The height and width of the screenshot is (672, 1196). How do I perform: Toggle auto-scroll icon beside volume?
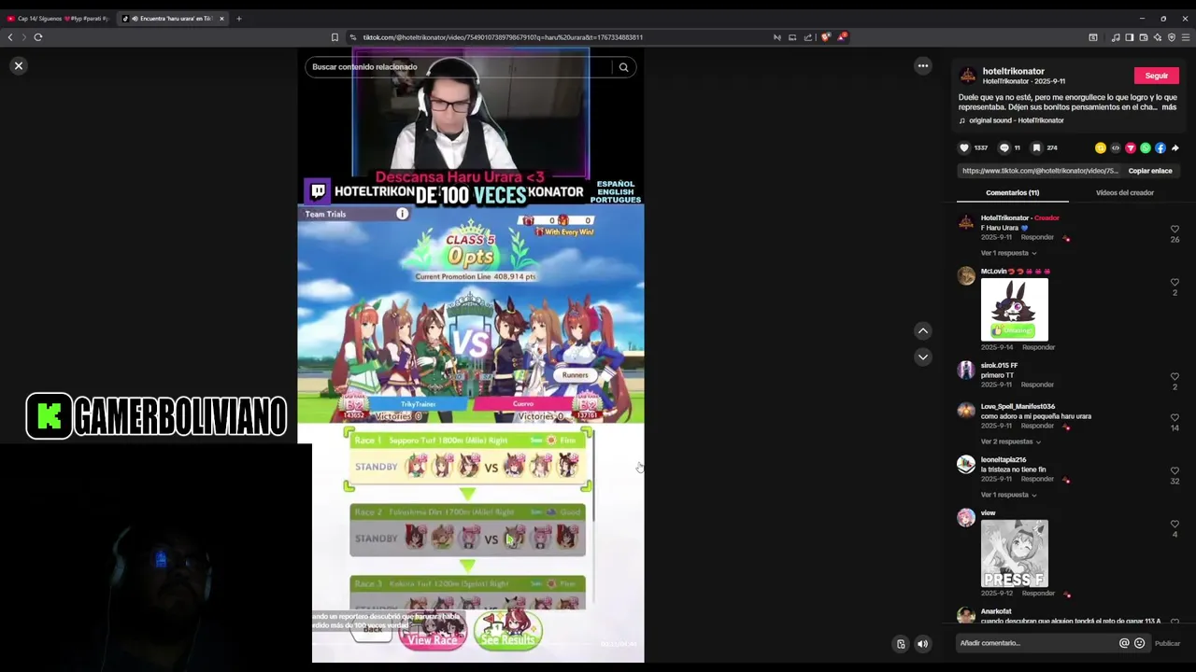coord(901,644)
